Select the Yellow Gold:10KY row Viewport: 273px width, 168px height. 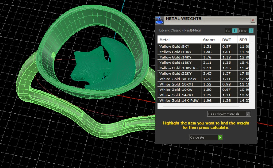click(x=203, y=52)
